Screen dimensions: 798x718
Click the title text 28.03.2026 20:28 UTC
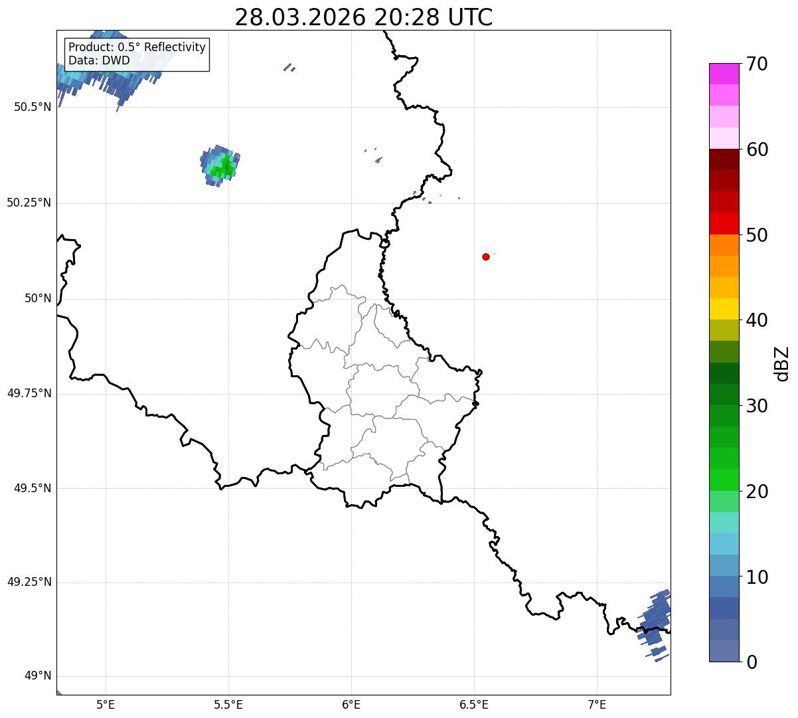364,17
